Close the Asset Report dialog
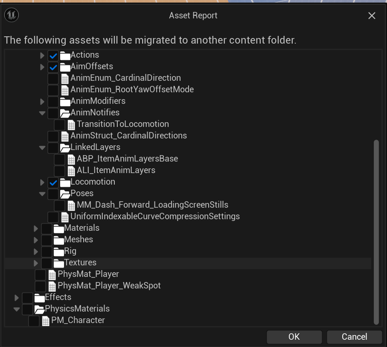The width and height of the screenshot is (387, 347). click(372, 15)
